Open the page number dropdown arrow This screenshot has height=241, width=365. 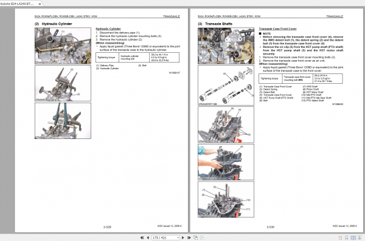[178, 237]
